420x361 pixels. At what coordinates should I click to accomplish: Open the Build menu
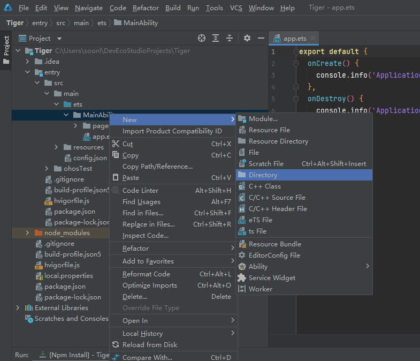pyautogui.click(x=173, y=8)
